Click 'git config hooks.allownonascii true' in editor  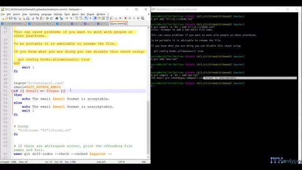(53, 59)
